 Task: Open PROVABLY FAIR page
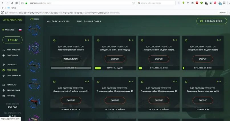coord(11,90)
